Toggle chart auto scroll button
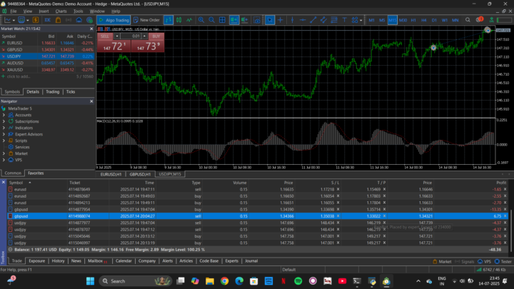Image resolution: width=514 pixels, height=289 pixels. [x=233, y=20]
